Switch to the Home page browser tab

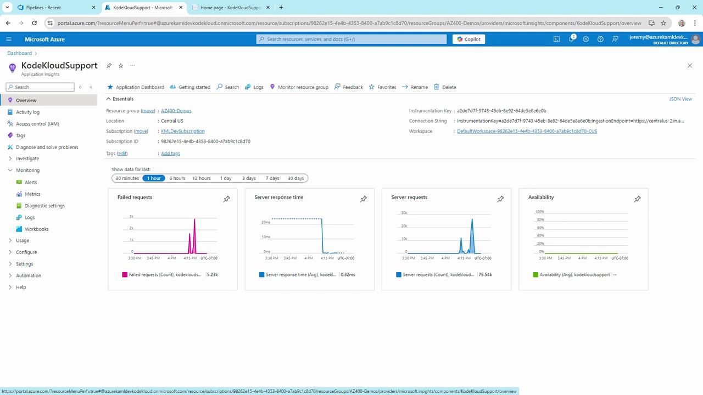[231, 8]
